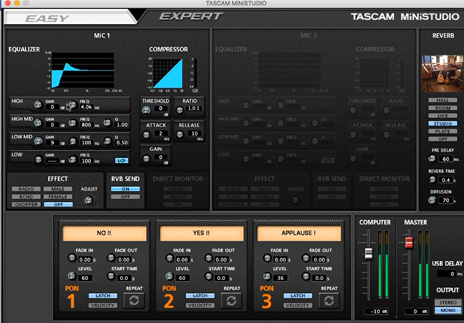This screenshot has width=464, height=323.
Task: Click the compressor RATIO knob
Action: (x=180, y=110)
